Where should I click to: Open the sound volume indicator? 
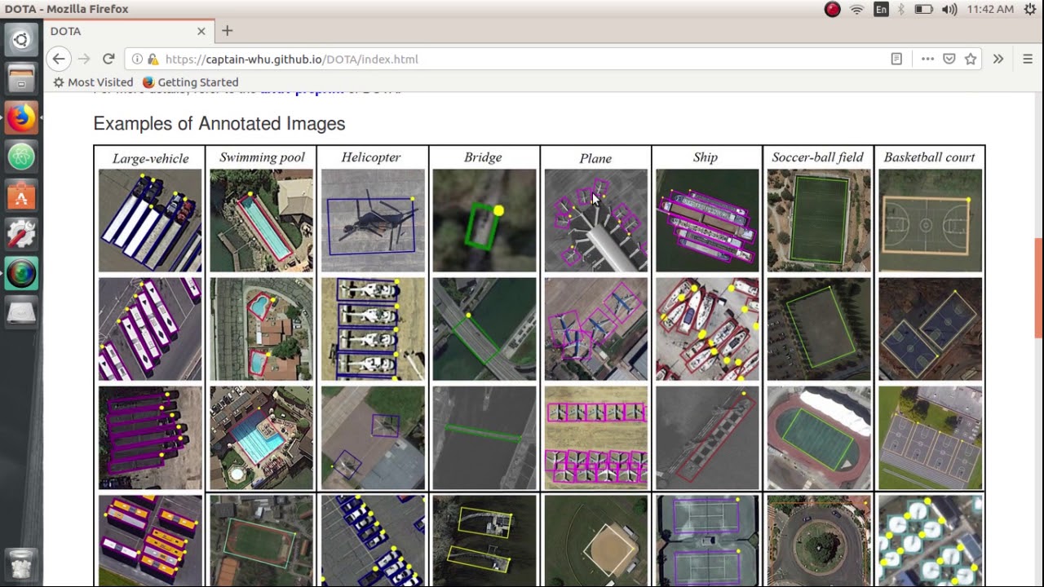click(x=949, y=10)
